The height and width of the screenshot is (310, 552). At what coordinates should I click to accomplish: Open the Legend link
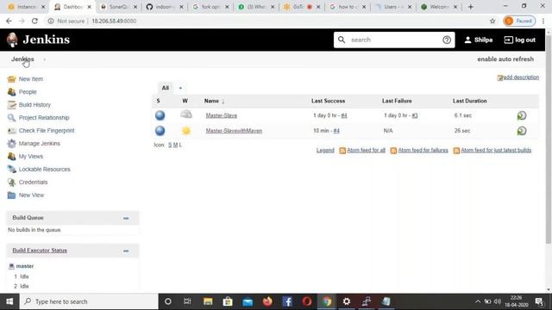tap(325, 151)
